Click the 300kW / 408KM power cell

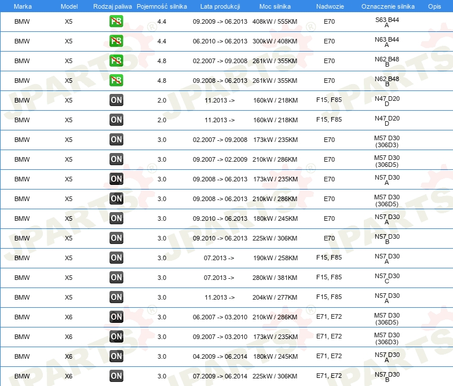pos(275,41)
